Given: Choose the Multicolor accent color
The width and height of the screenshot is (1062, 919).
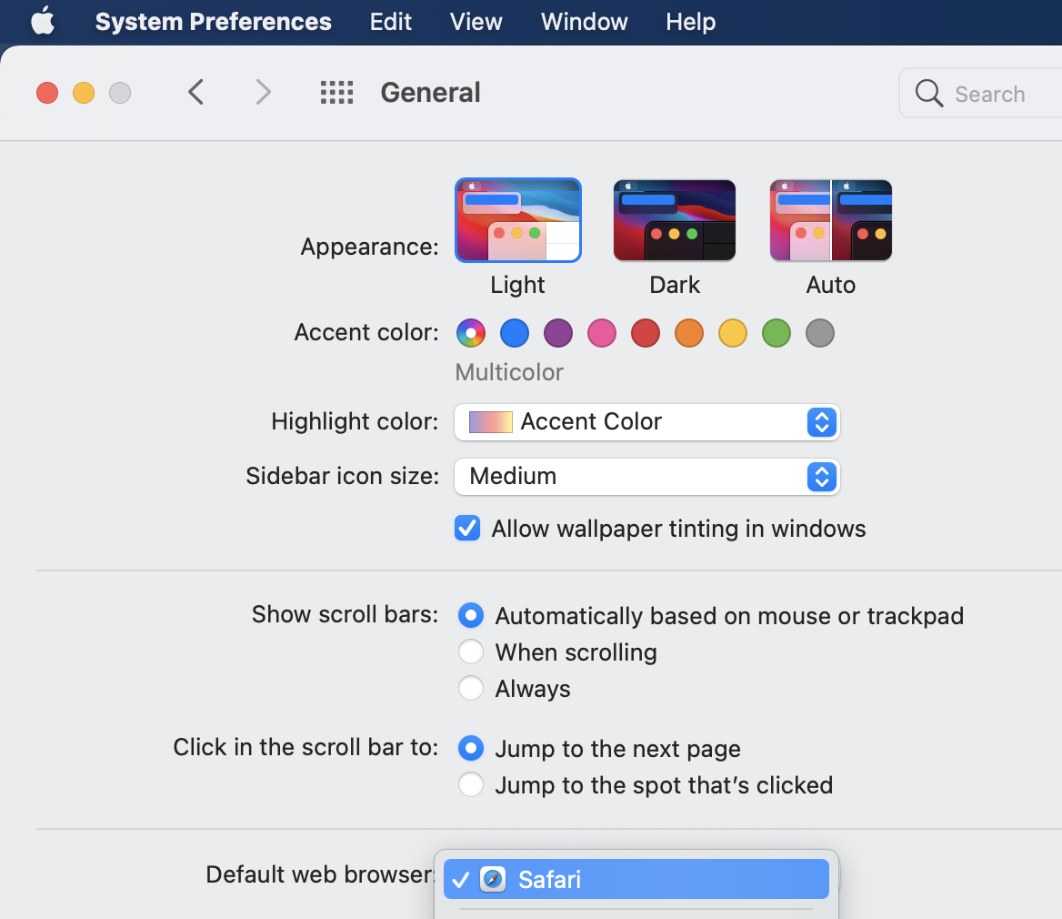Looking at the screenshot, I should [471, 333].
